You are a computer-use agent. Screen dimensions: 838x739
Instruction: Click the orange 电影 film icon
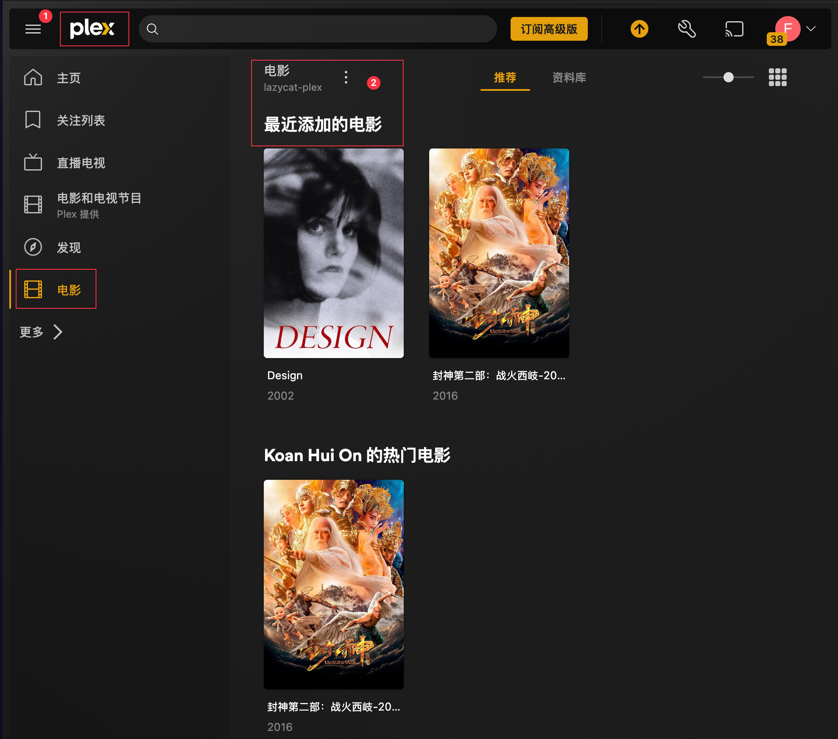tap(33, 289)
